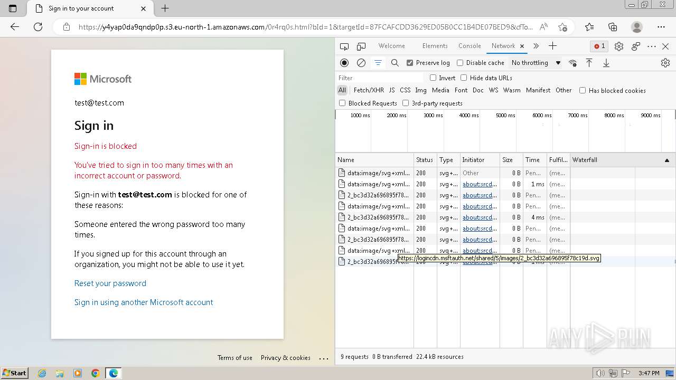Click the error count badge showing 1
676x380 pixels.
(599, 46)
